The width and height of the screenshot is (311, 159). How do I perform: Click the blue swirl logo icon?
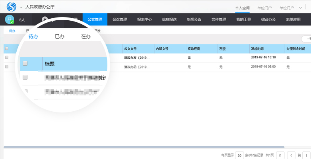tap(12, 7)
